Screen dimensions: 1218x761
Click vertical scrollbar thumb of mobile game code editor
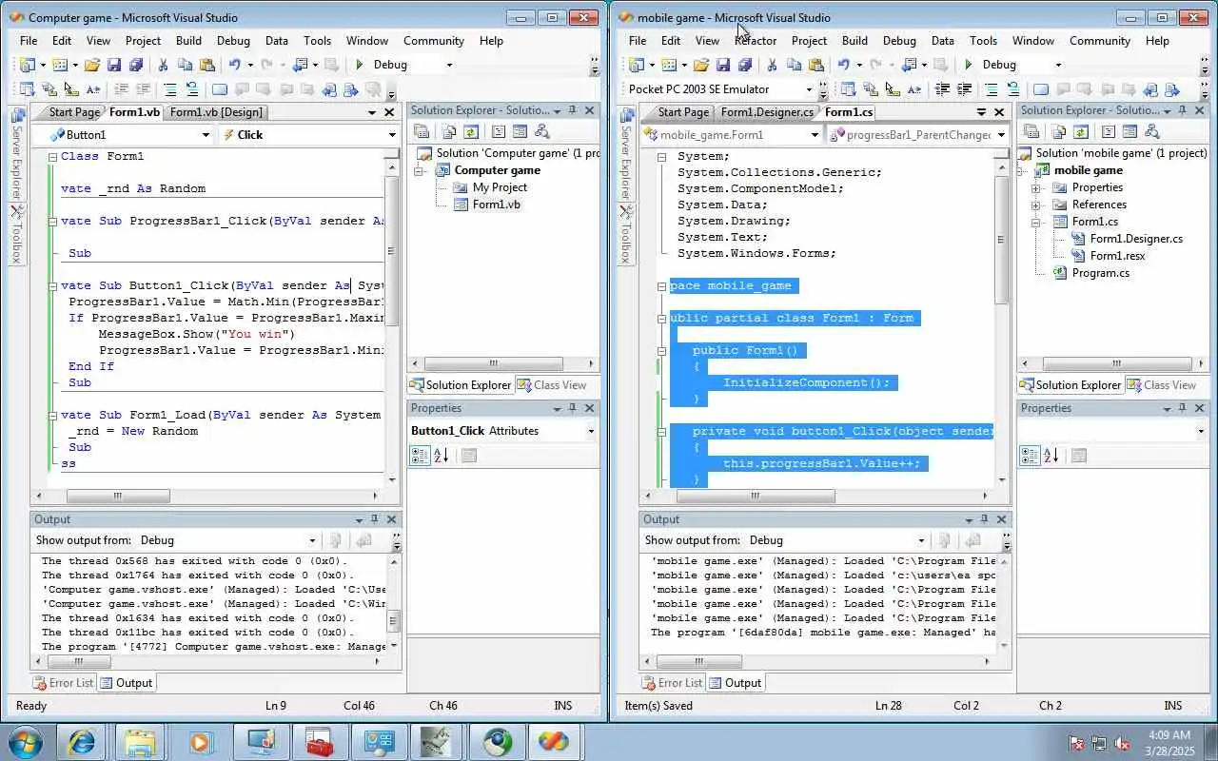pyautogui.click(x=1001, y=238)
